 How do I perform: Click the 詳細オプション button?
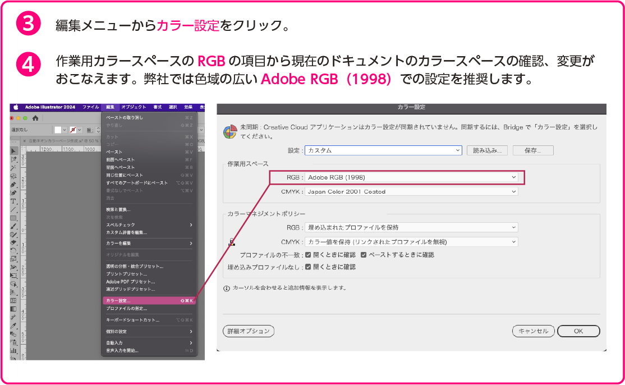point(249,331)
